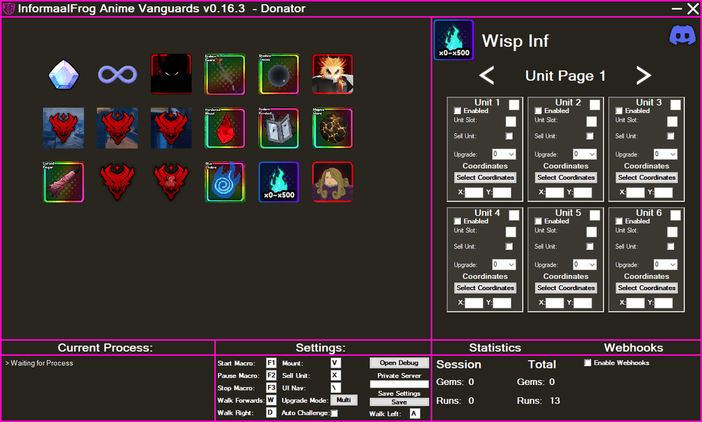
Task: Click the Walk Left hotkey field A
Action: [x=415, y=414]
